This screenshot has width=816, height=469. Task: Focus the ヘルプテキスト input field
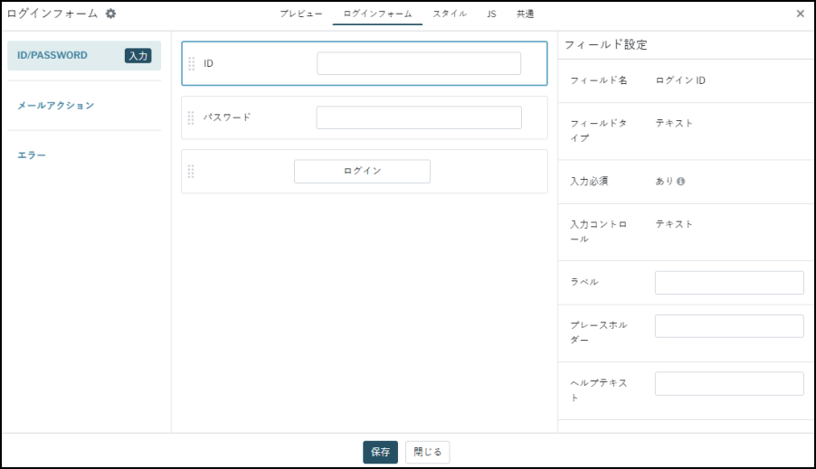click(729, 384)
